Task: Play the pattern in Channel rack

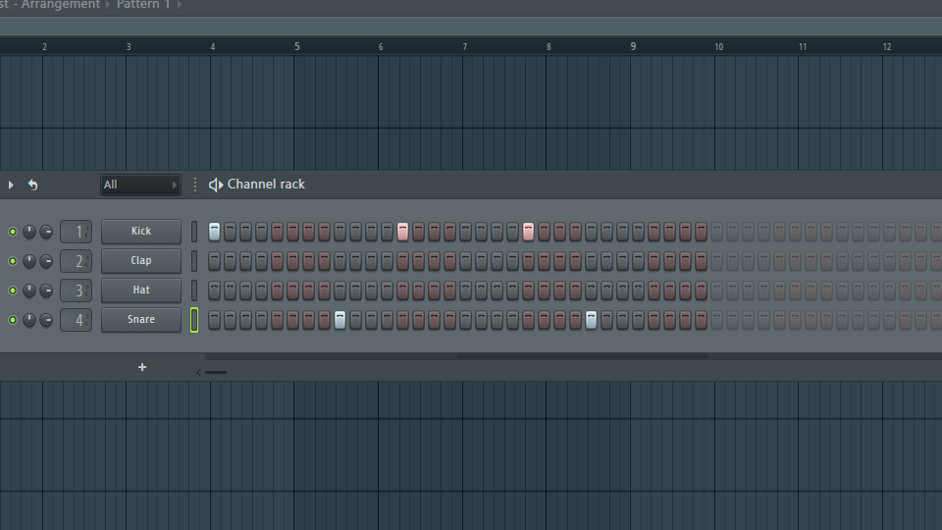Action: [x=11, y=185]
